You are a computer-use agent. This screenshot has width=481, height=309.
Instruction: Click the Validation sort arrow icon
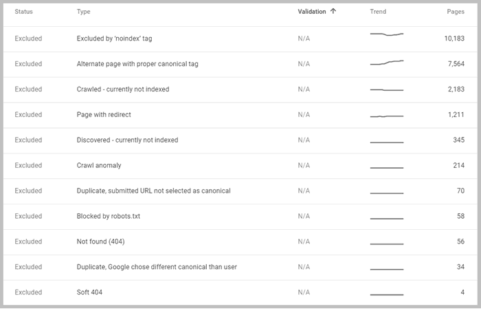[333, 12]
